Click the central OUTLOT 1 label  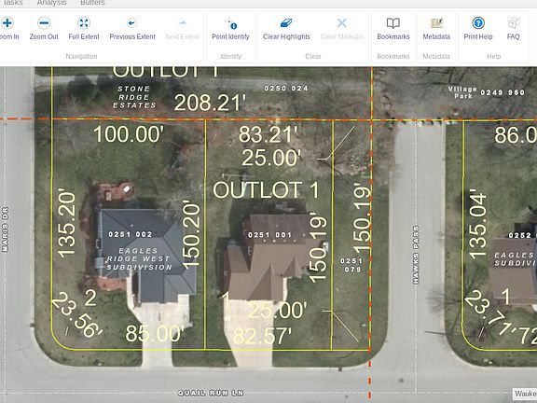pyautogui.click(x=266, y=190)
